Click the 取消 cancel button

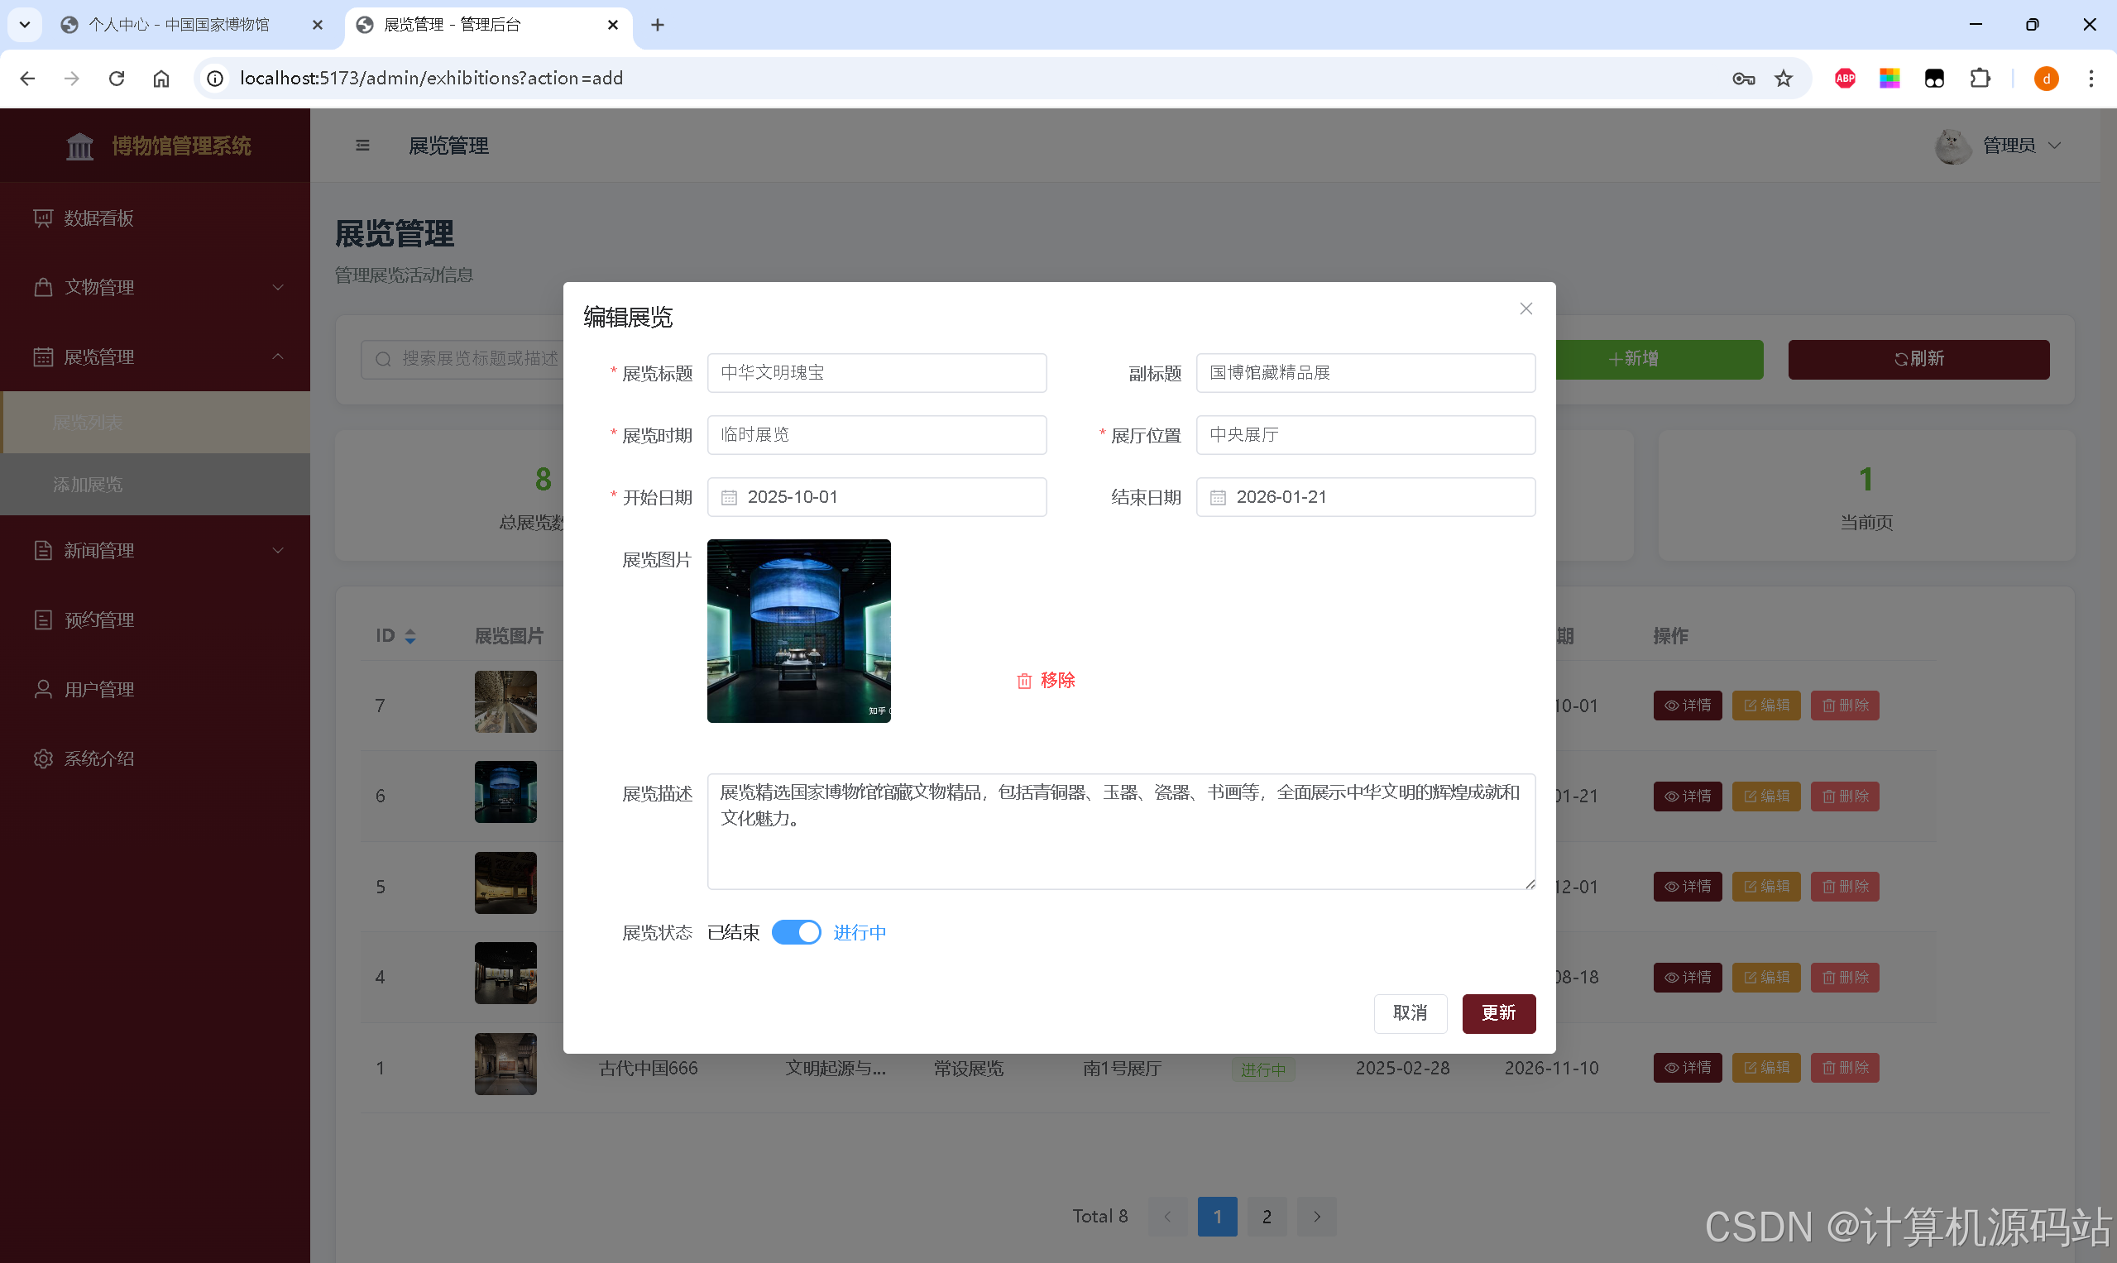[x=1410, y=1012]
